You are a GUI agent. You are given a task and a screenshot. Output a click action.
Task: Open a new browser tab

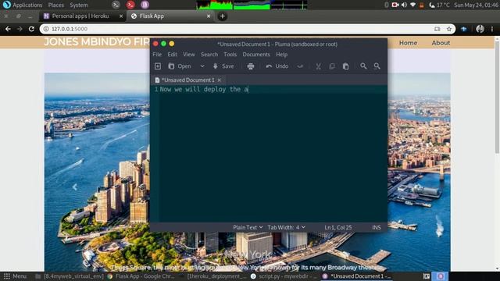(222, 16)
